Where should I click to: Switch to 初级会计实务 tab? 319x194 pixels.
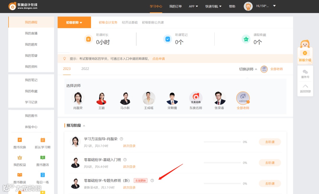pos(108,22)
